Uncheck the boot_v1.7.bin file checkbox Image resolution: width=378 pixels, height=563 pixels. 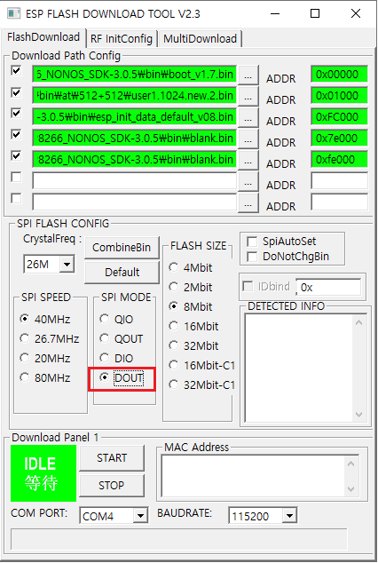pos(16,71)
